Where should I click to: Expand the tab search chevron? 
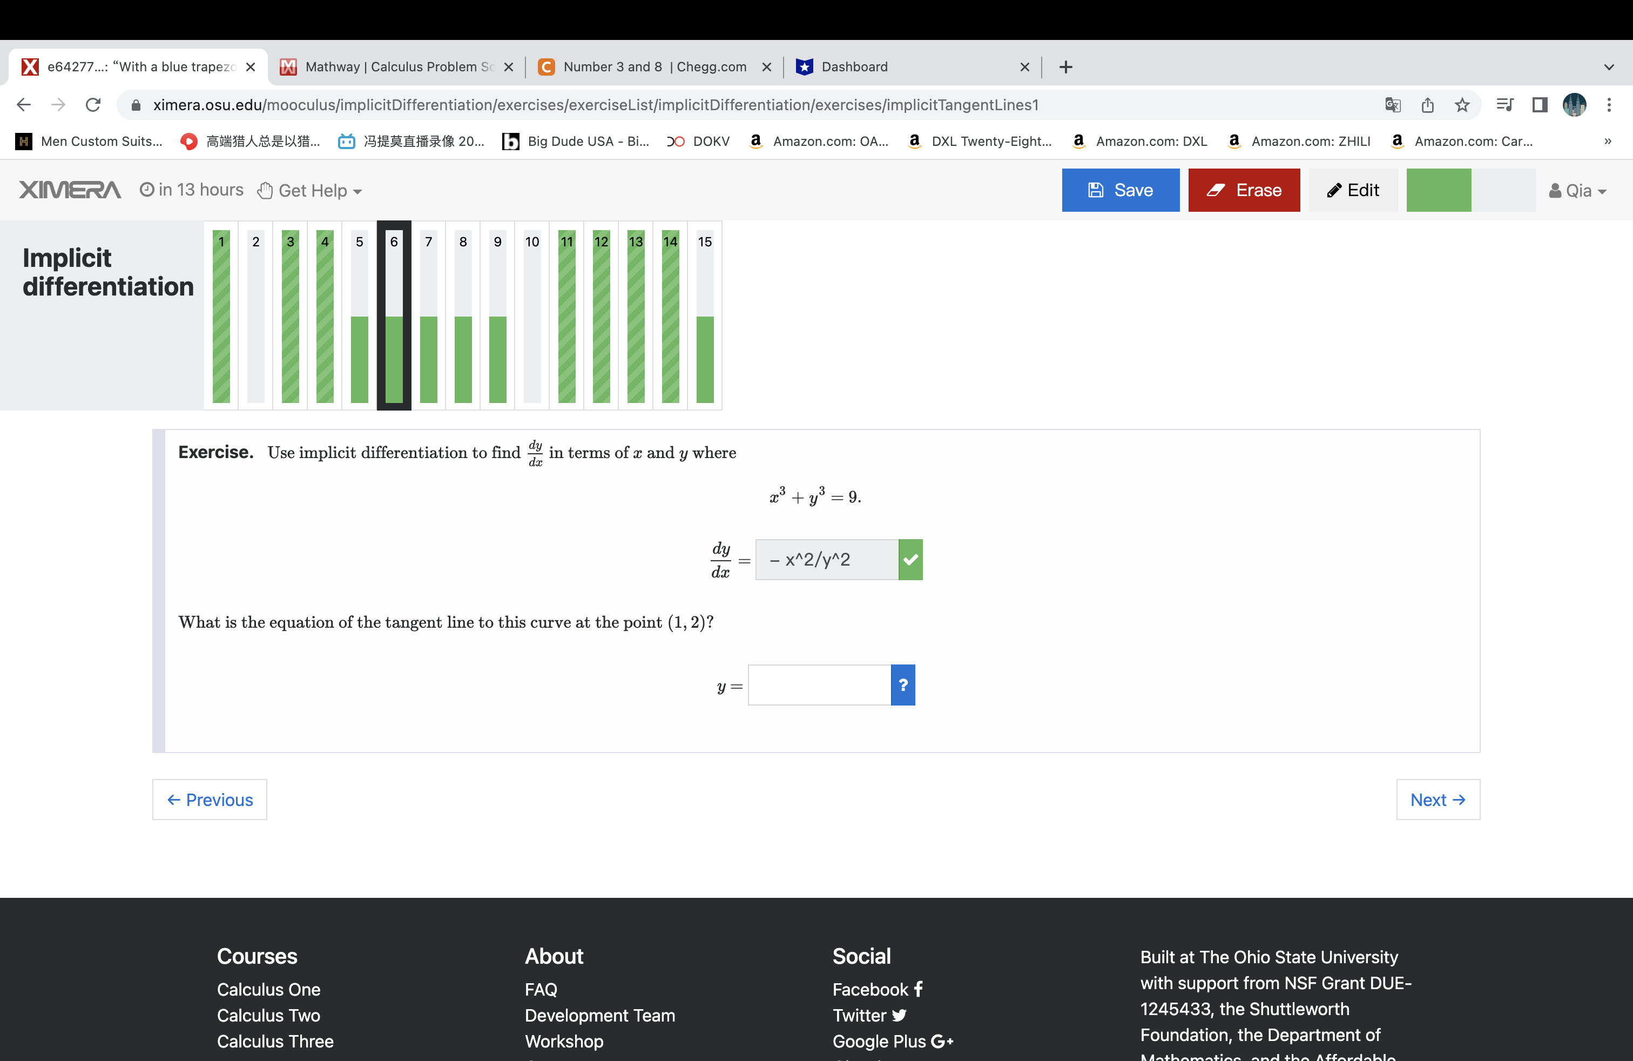click(1608, 67)
